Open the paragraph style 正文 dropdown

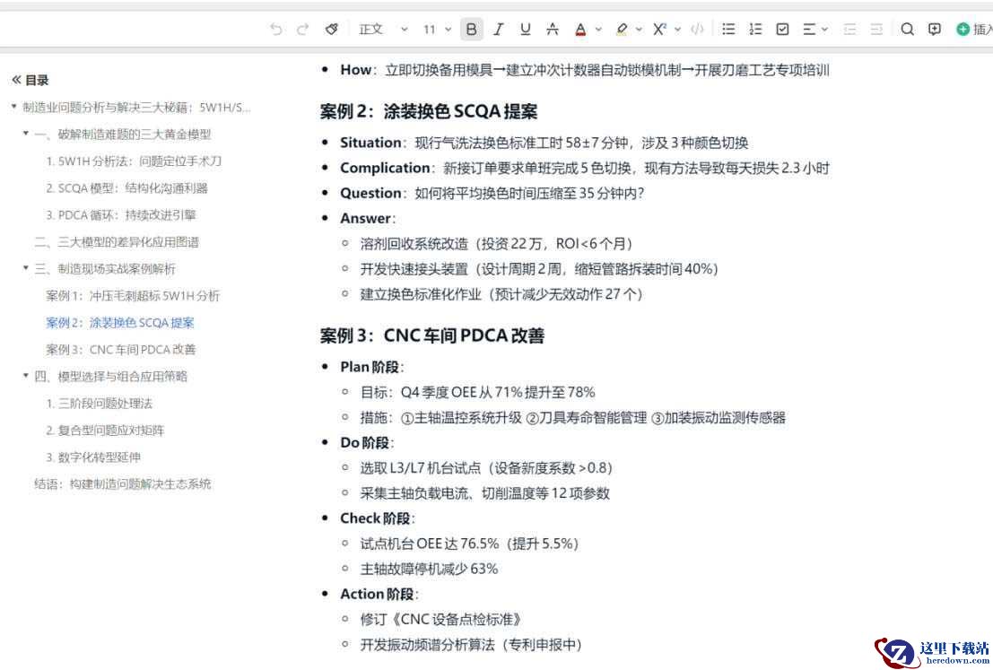click(383, 29)
